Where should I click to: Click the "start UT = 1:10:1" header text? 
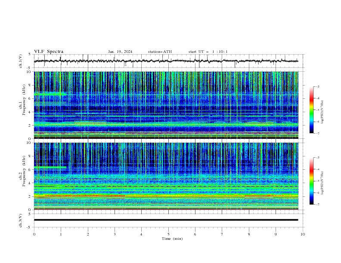(x=208, y=52)
